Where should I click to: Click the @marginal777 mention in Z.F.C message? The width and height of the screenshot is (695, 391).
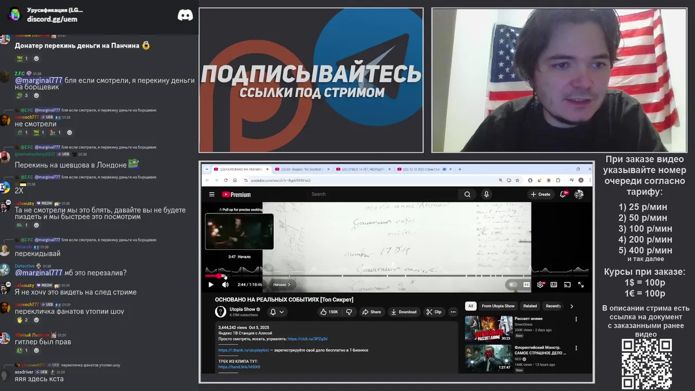tap(39, 80)
